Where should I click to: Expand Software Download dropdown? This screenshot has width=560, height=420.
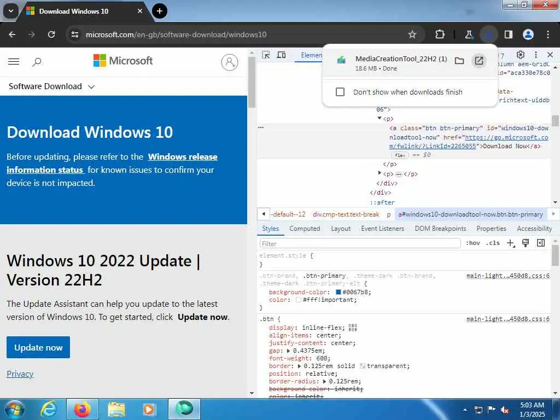(51, 86)
